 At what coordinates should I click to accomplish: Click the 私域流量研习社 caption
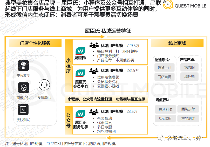pos(185,138)
